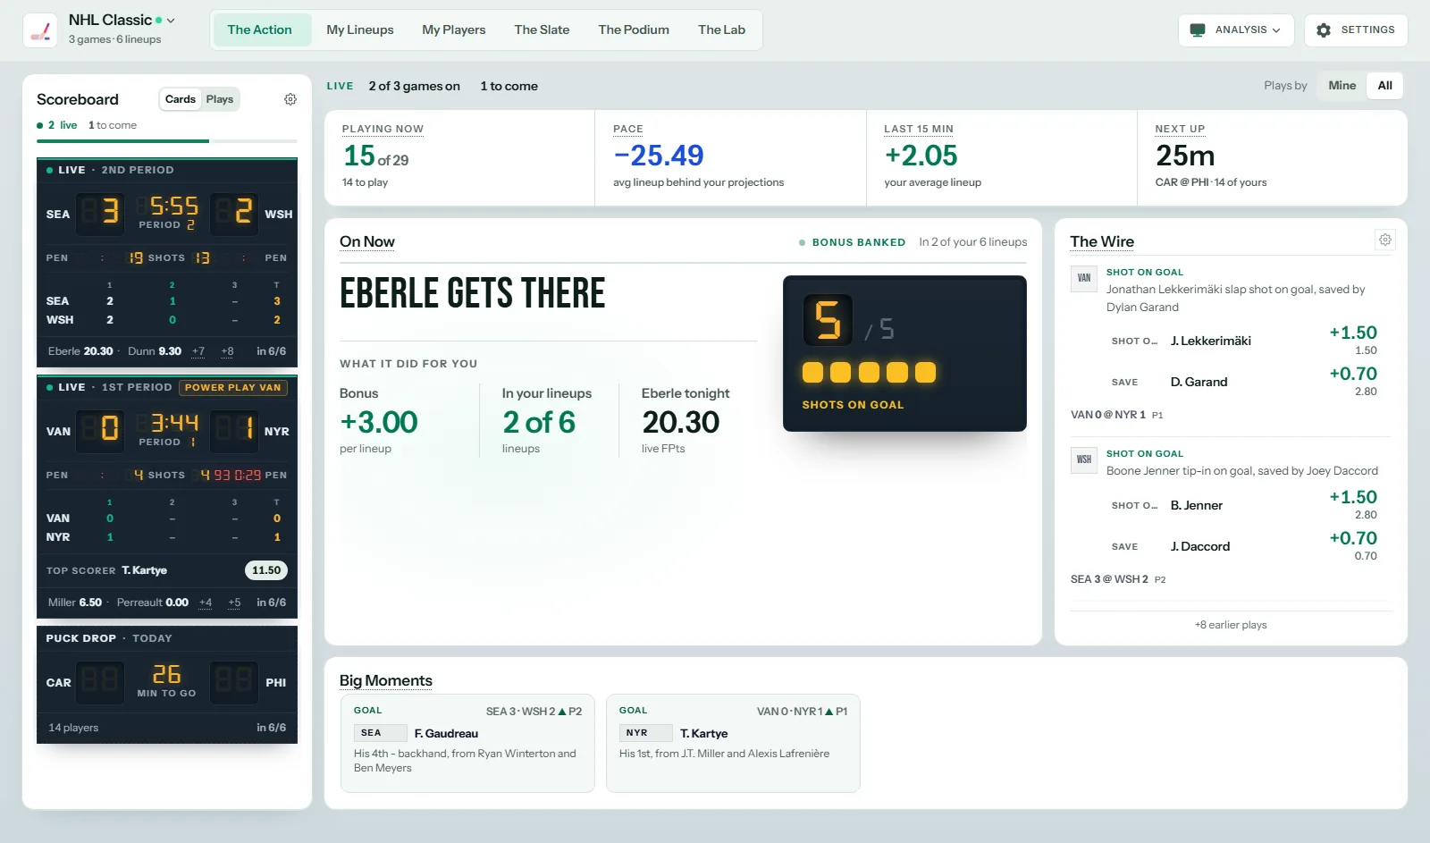Screen dimensions: 1430x843
Task: Show only Mine plays
Action: click(1342, 86)
